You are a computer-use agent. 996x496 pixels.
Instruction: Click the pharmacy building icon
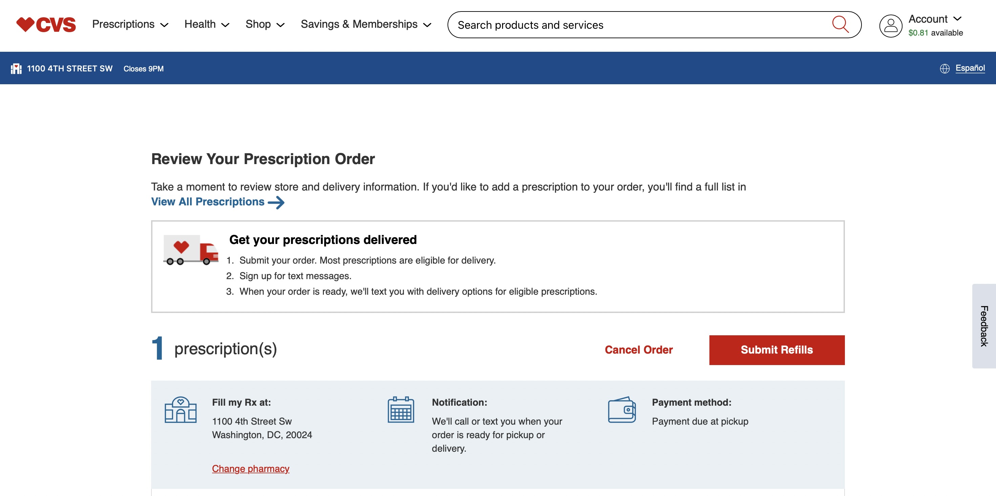click(x=181, y=409)
